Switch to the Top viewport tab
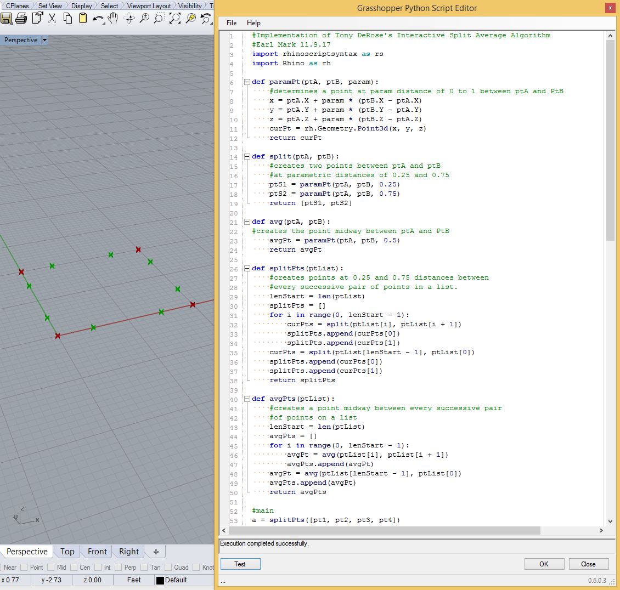The image size is (620, 590). pyautogui.click(x=67, y=552)
